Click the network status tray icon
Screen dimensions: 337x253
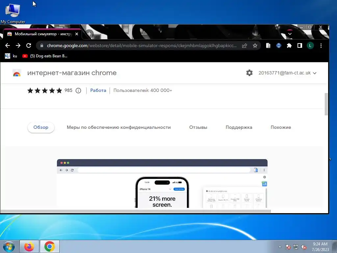point(296,247)
